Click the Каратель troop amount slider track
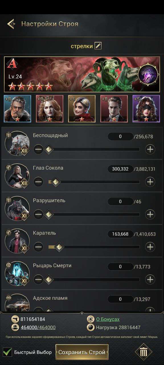164x365 pixels. click(94, 247)
